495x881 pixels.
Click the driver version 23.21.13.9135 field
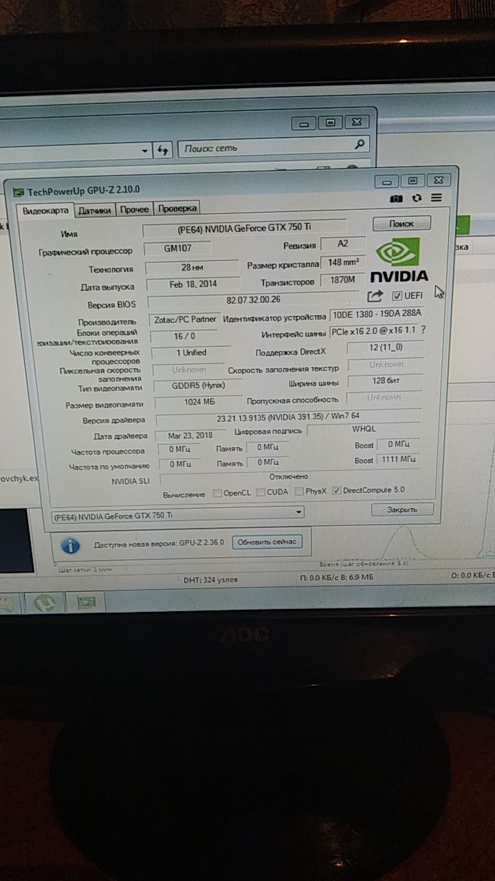coord(288,418)
